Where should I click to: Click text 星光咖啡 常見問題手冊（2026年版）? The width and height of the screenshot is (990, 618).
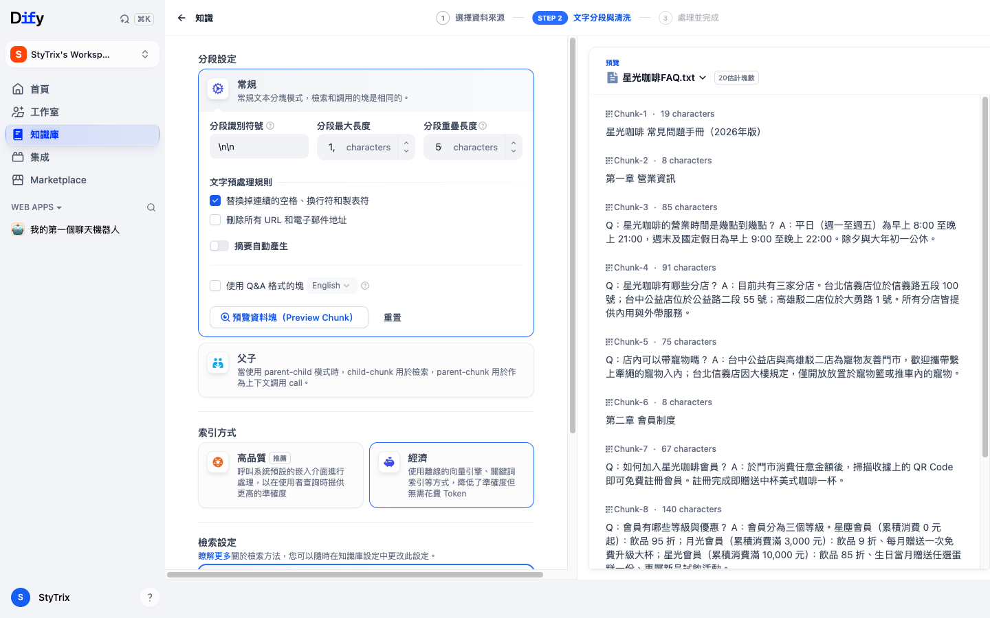coord(683,132)
